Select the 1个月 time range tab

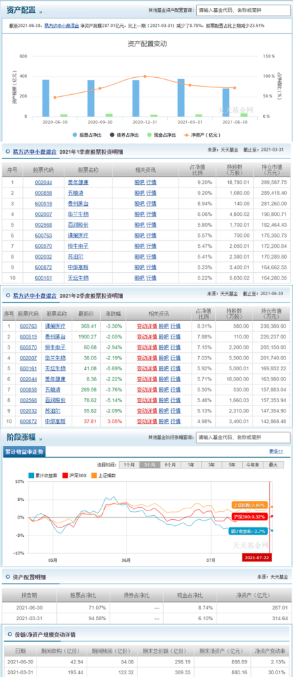(129, 464)
